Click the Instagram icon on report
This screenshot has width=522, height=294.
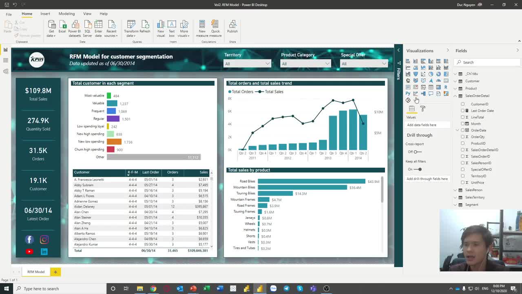(x=44, y=240)
